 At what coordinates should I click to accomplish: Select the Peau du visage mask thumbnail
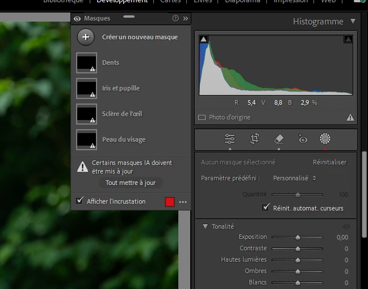pos(86,140)
